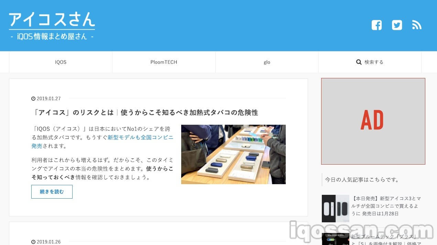
Task: Click the 2019.01.27 post date
Action: tap(48, 99)
